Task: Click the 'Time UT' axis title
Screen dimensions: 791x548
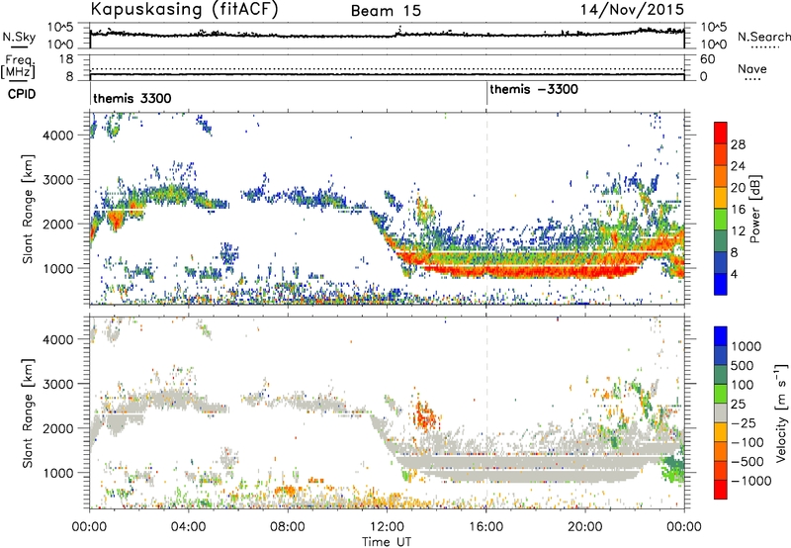Action: [387, 542]
